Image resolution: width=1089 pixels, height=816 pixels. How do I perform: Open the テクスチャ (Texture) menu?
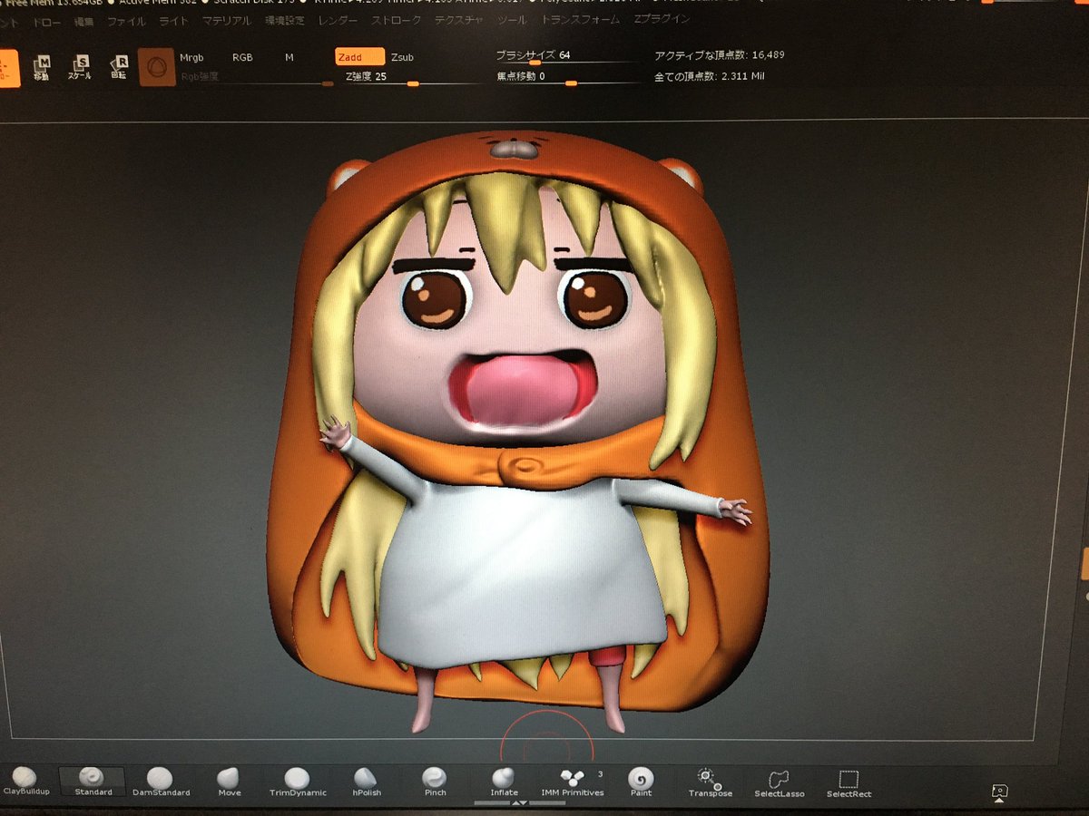tap(459, 19)
